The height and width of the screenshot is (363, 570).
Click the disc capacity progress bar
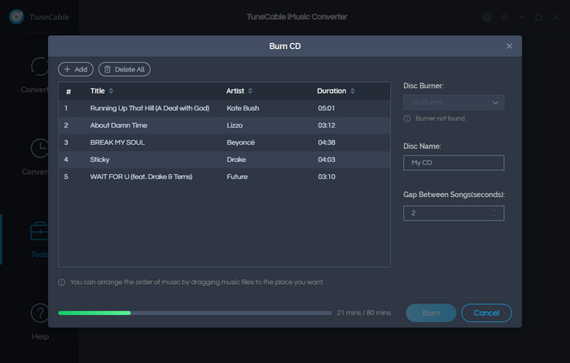click(x=195, y=313)
